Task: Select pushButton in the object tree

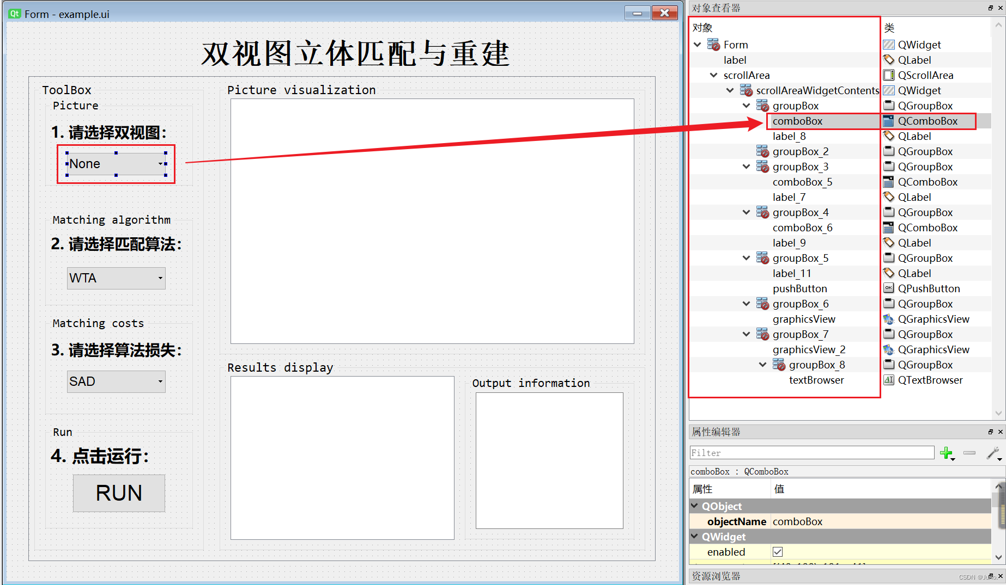Action: click(799, 288)
